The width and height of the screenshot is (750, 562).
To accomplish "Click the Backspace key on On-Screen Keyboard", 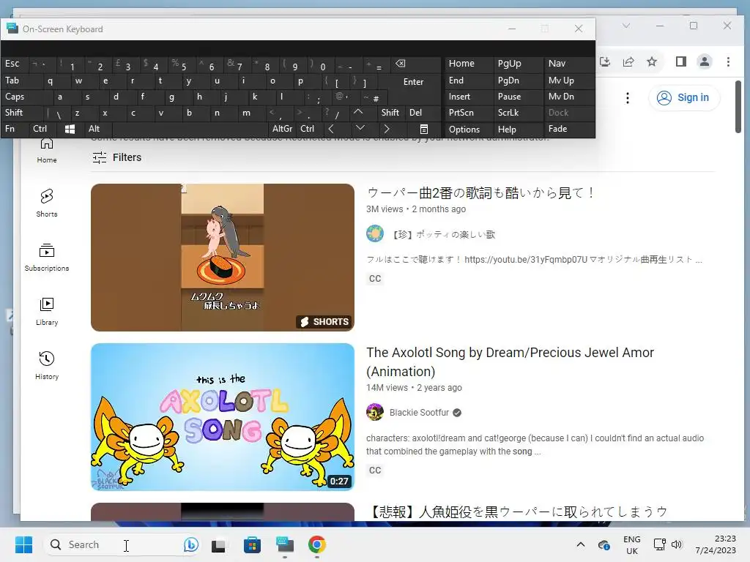I will [401, 64].
